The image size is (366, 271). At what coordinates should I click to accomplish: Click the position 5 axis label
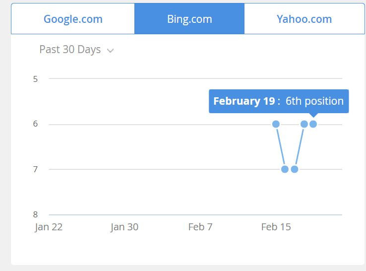tap(36, 79)
